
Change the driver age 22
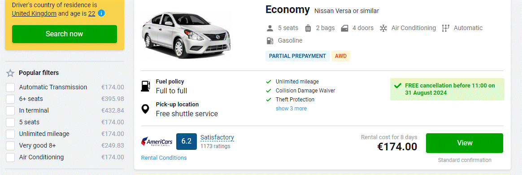(91, 13)
